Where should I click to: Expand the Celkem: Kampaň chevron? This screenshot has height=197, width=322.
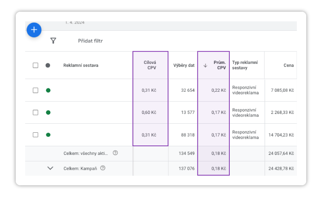pyautogui.click(x=50, y=168)
